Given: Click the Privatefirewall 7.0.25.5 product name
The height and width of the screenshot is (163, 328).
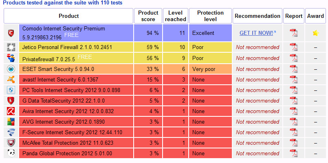Looking at the screenshot, I should click(x=48, y=58).
